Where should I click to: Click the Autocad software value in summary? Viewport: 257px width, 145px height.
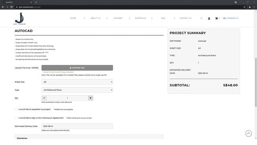[202, 41]
